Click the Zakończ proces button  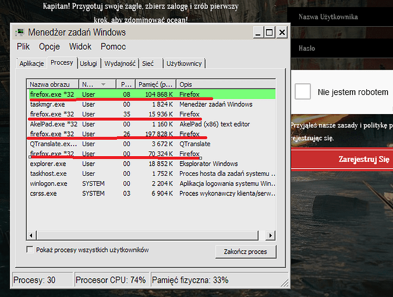(246, 252)
